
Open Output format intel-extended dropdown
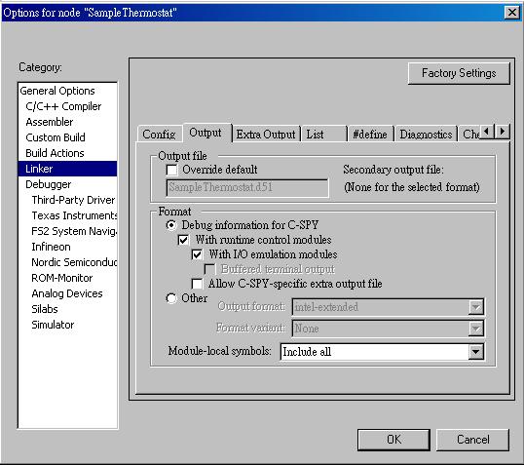pos(388,307)
